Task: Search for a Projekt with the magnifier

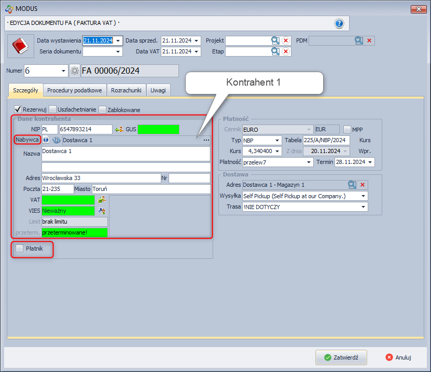Action: (x=275, y=40)
